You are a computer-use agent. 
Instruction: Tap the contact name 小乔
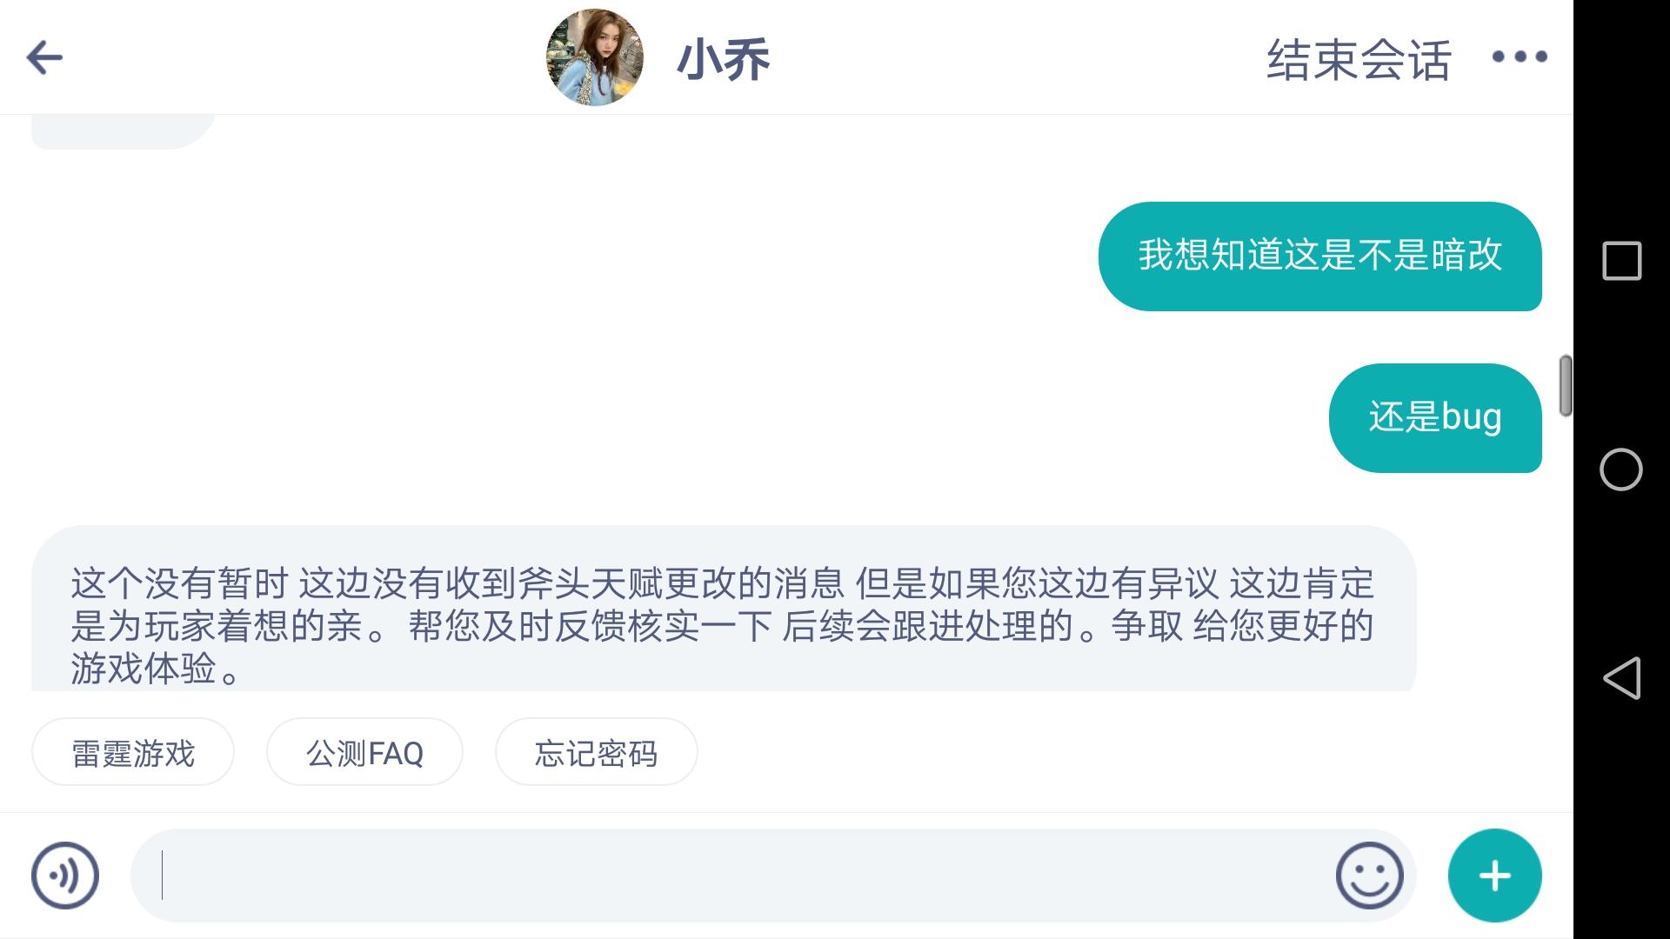click(x=723, y=60)
